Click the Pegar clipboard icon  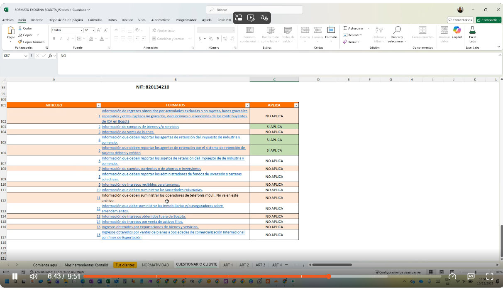tap(11, 31)
